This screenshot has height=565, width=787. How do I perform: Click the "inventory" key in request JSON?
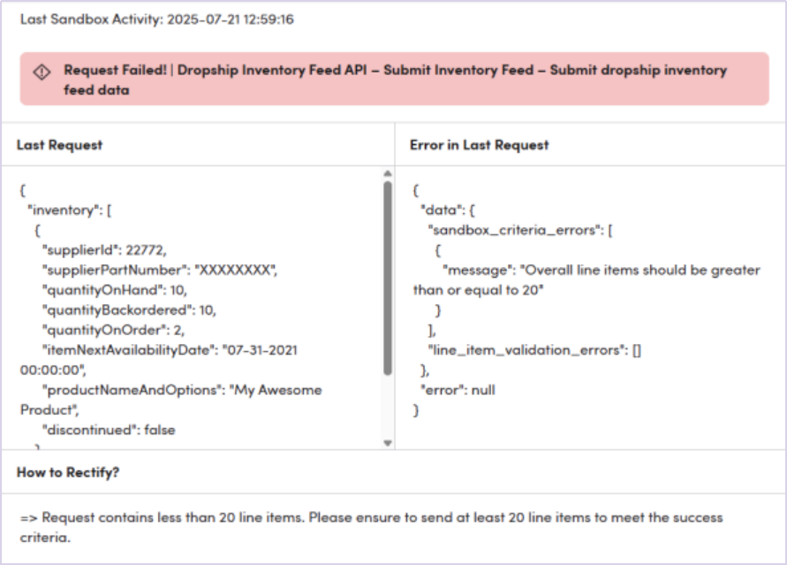coord(60,210)
